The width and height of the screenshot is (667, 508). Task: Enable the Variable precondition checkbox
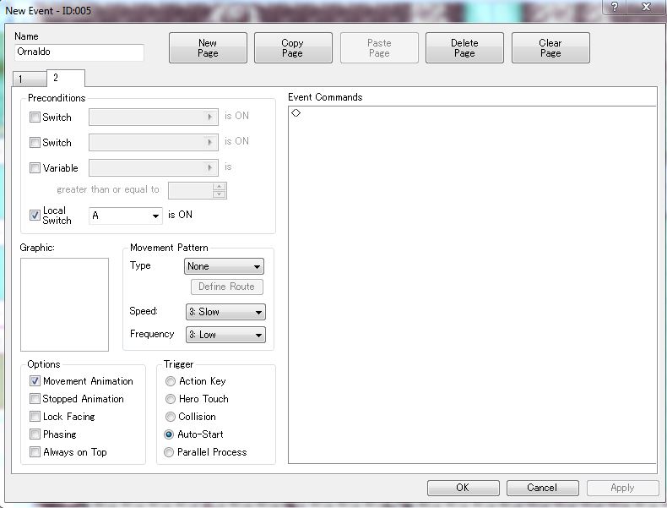click(35, 168)
